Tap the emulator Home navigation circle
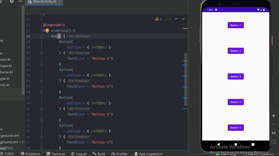This screenshot has height=156, width=279. coord(235,144)
